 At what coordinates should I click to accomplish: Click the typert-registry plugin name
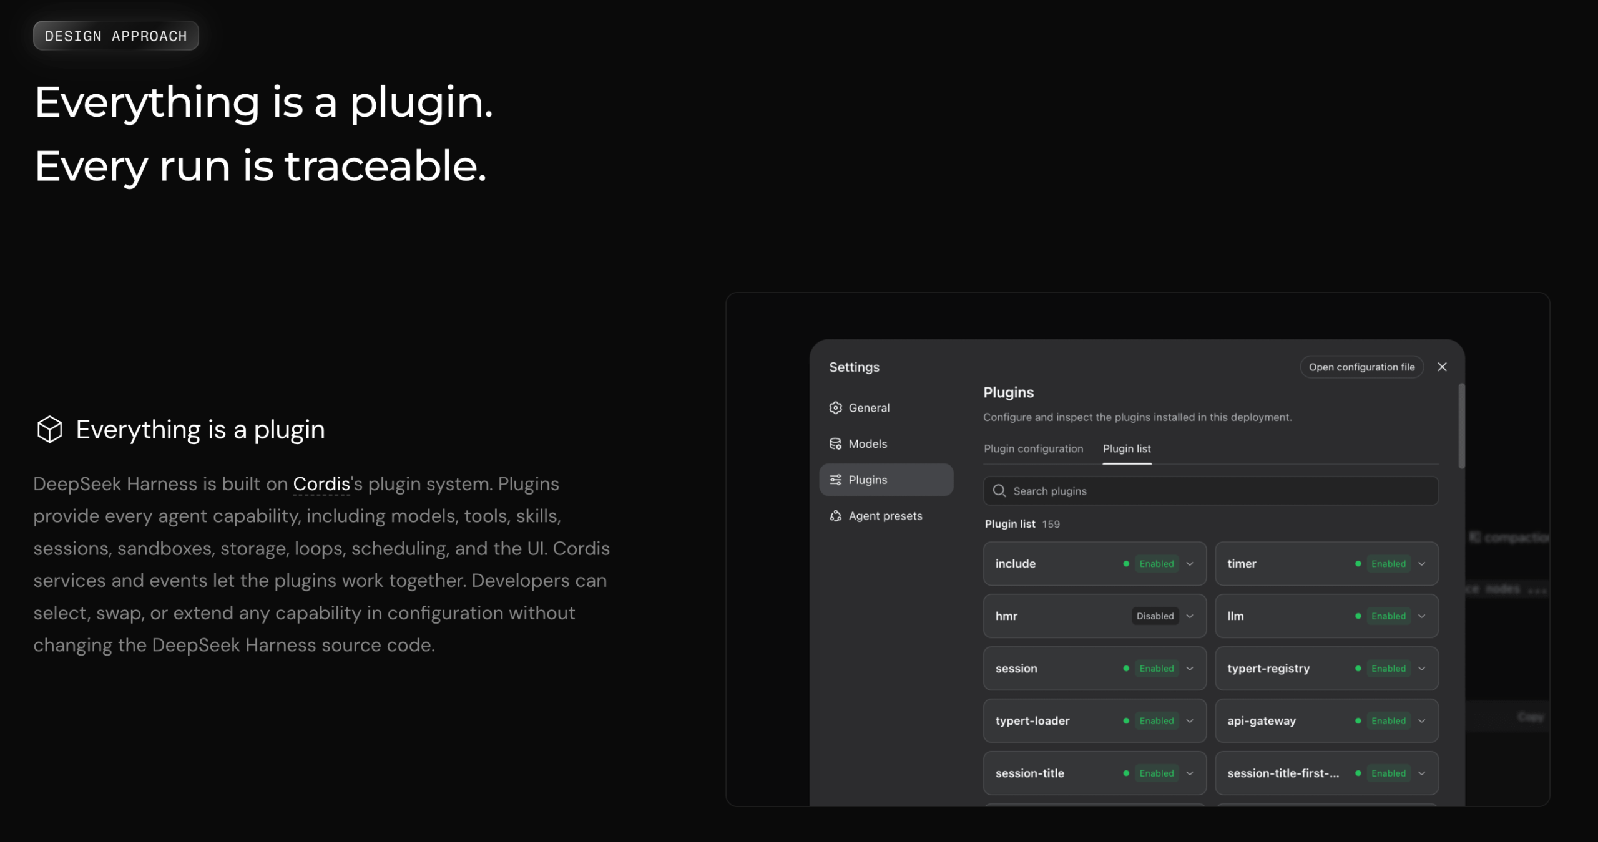coord(1268,669)
